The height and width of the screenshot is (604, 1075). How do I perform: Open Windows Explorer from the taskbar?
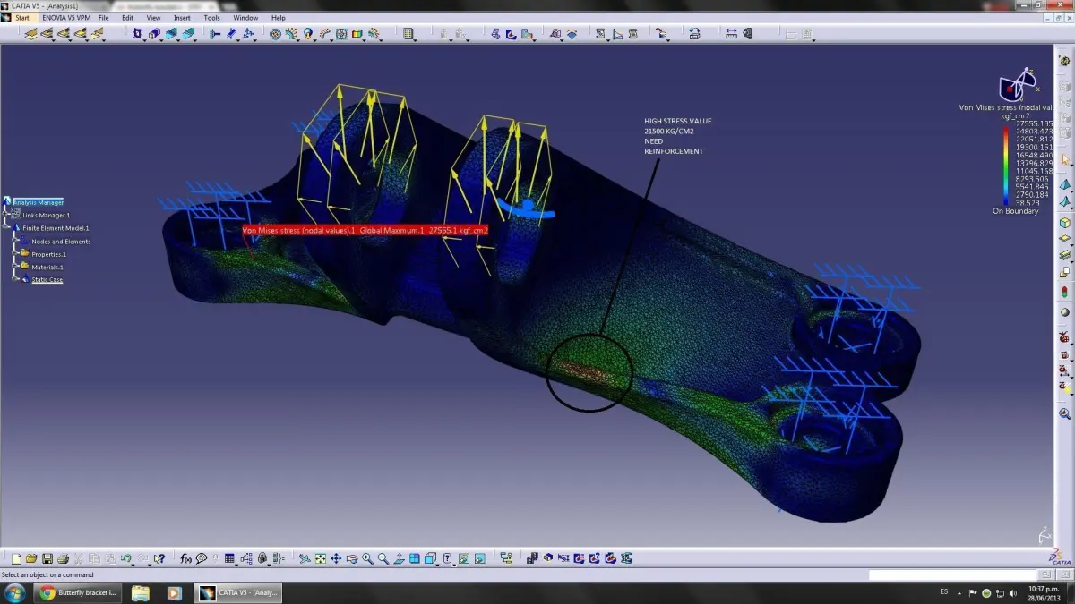[x=141, y=592]
